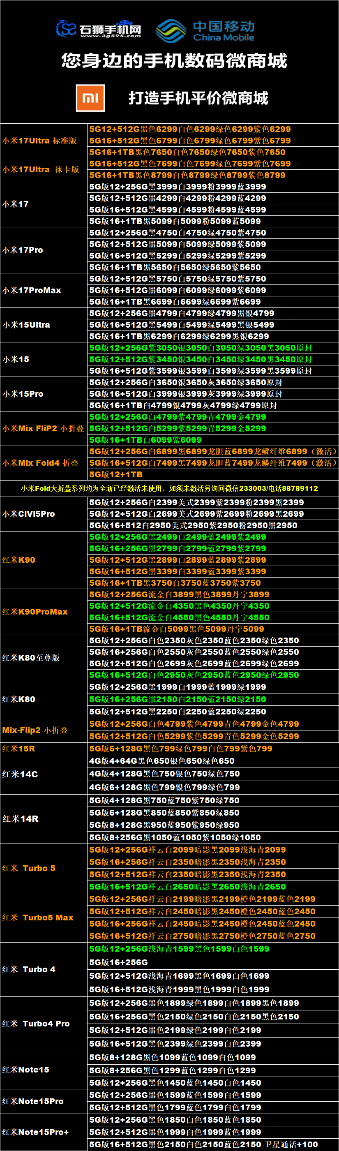Click the orange Xiaomi MI logo

point(91,98)
